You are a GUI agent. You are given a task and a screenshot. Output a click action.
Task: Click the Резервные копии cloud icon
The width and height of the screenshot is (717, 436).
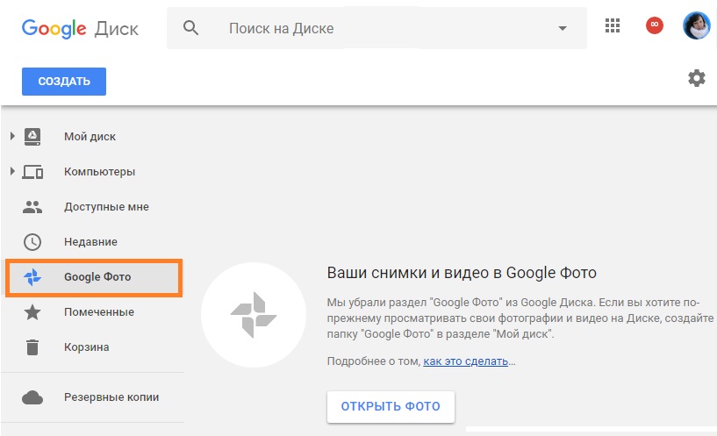(x=32, y=397)
